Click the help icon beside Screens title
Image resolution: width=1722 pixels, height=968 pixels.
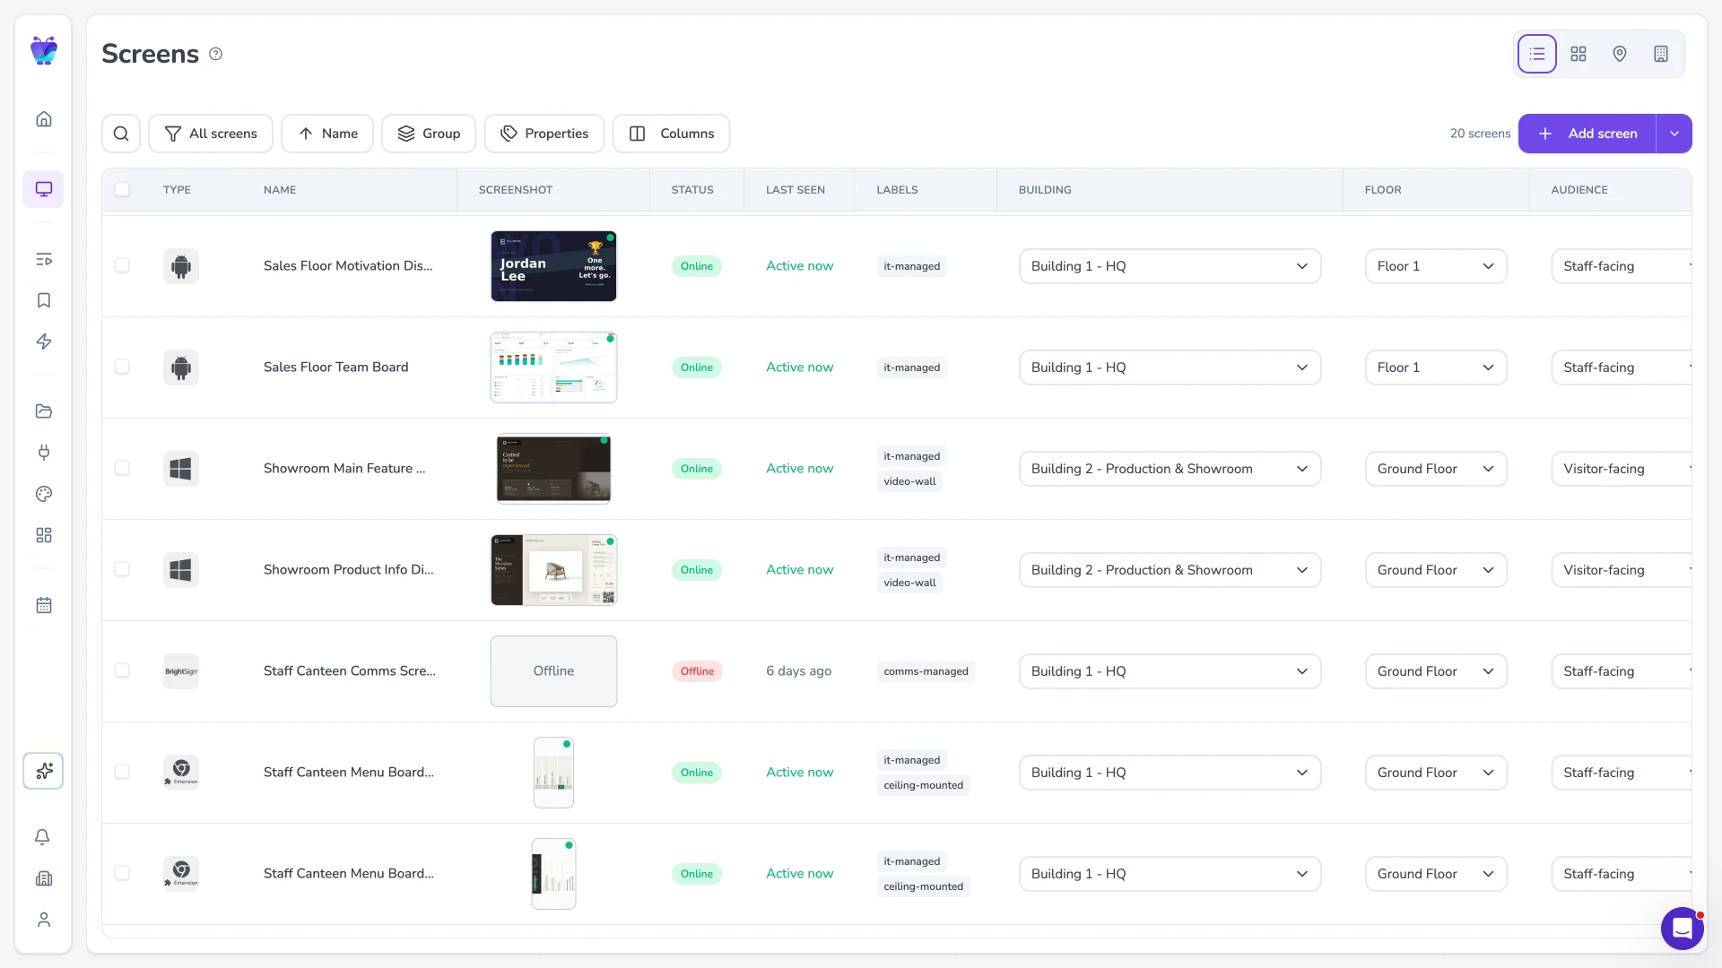[215, 54]
